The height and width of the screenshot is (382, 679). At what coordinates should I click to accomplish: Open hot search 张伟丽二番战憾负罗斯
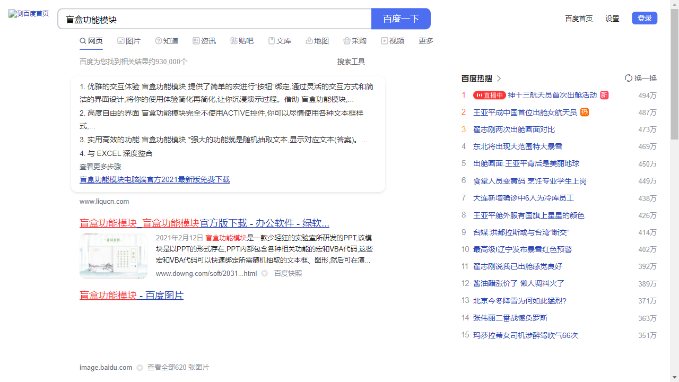(x=510, y=318)
